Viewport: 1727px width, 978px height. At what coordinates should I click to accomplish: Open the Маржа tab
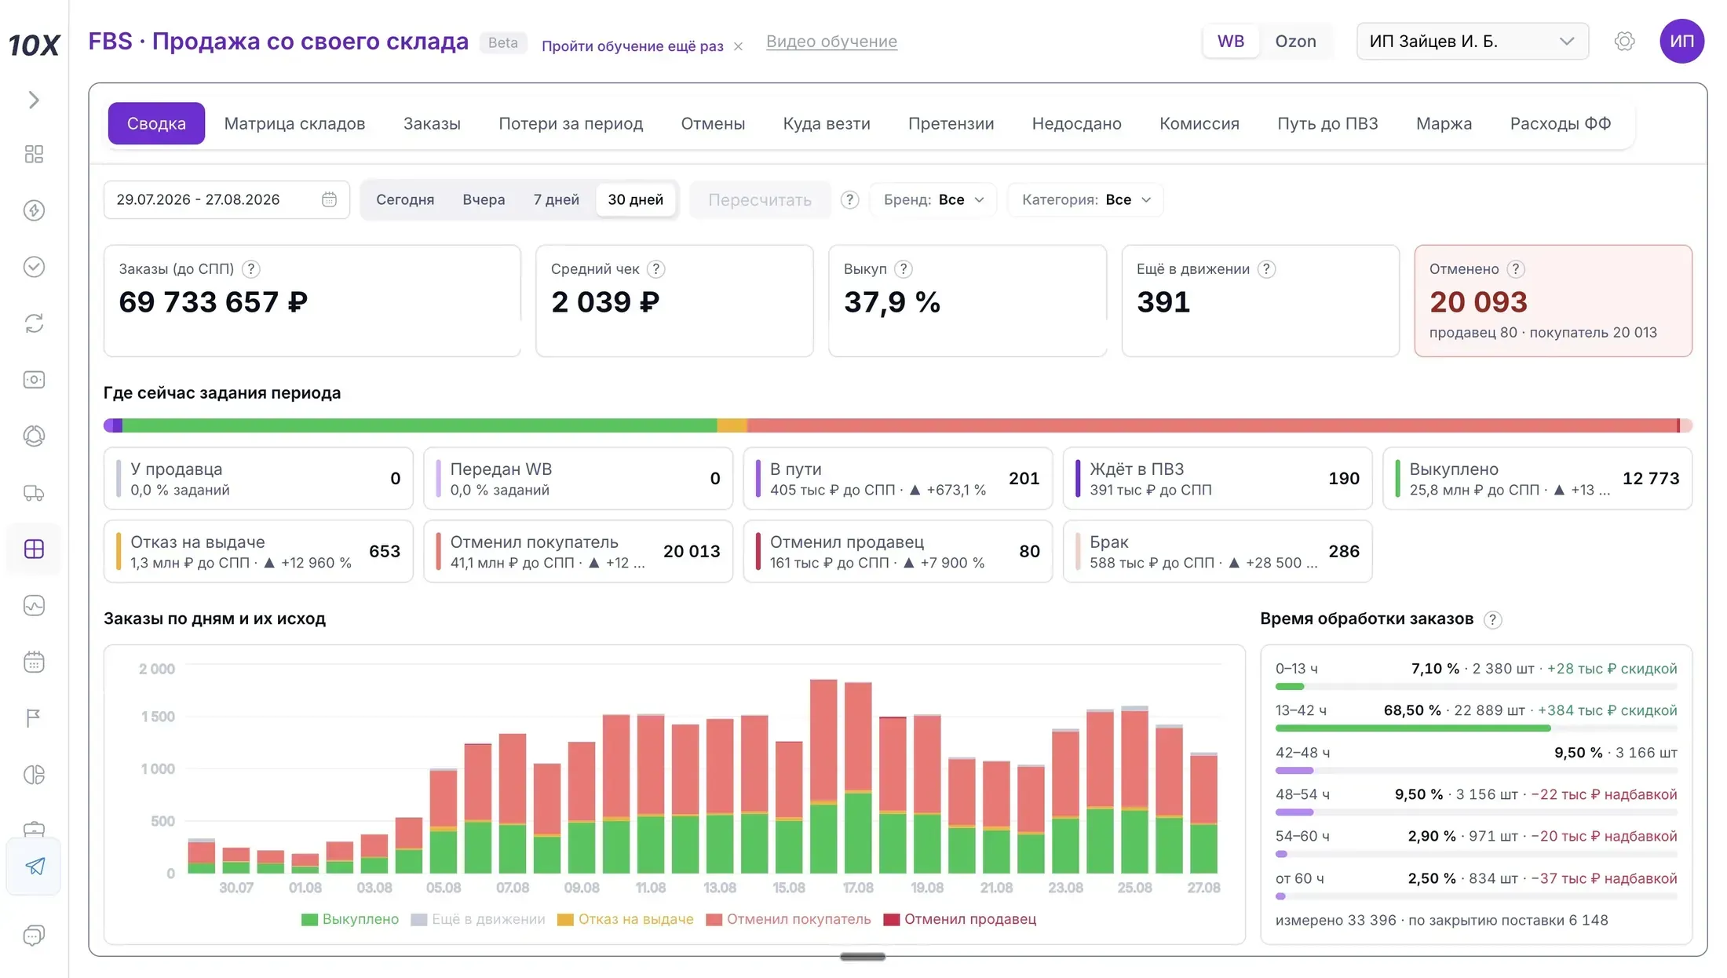point(1444,123)
